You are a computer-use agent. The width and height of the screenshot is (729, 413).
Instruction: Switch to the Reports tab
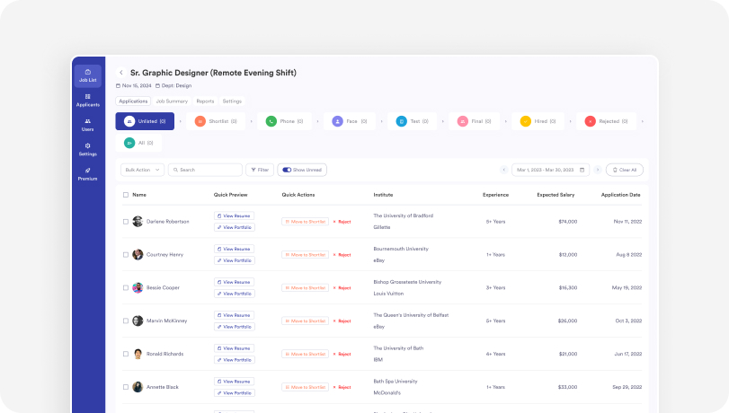coord(205,101)
